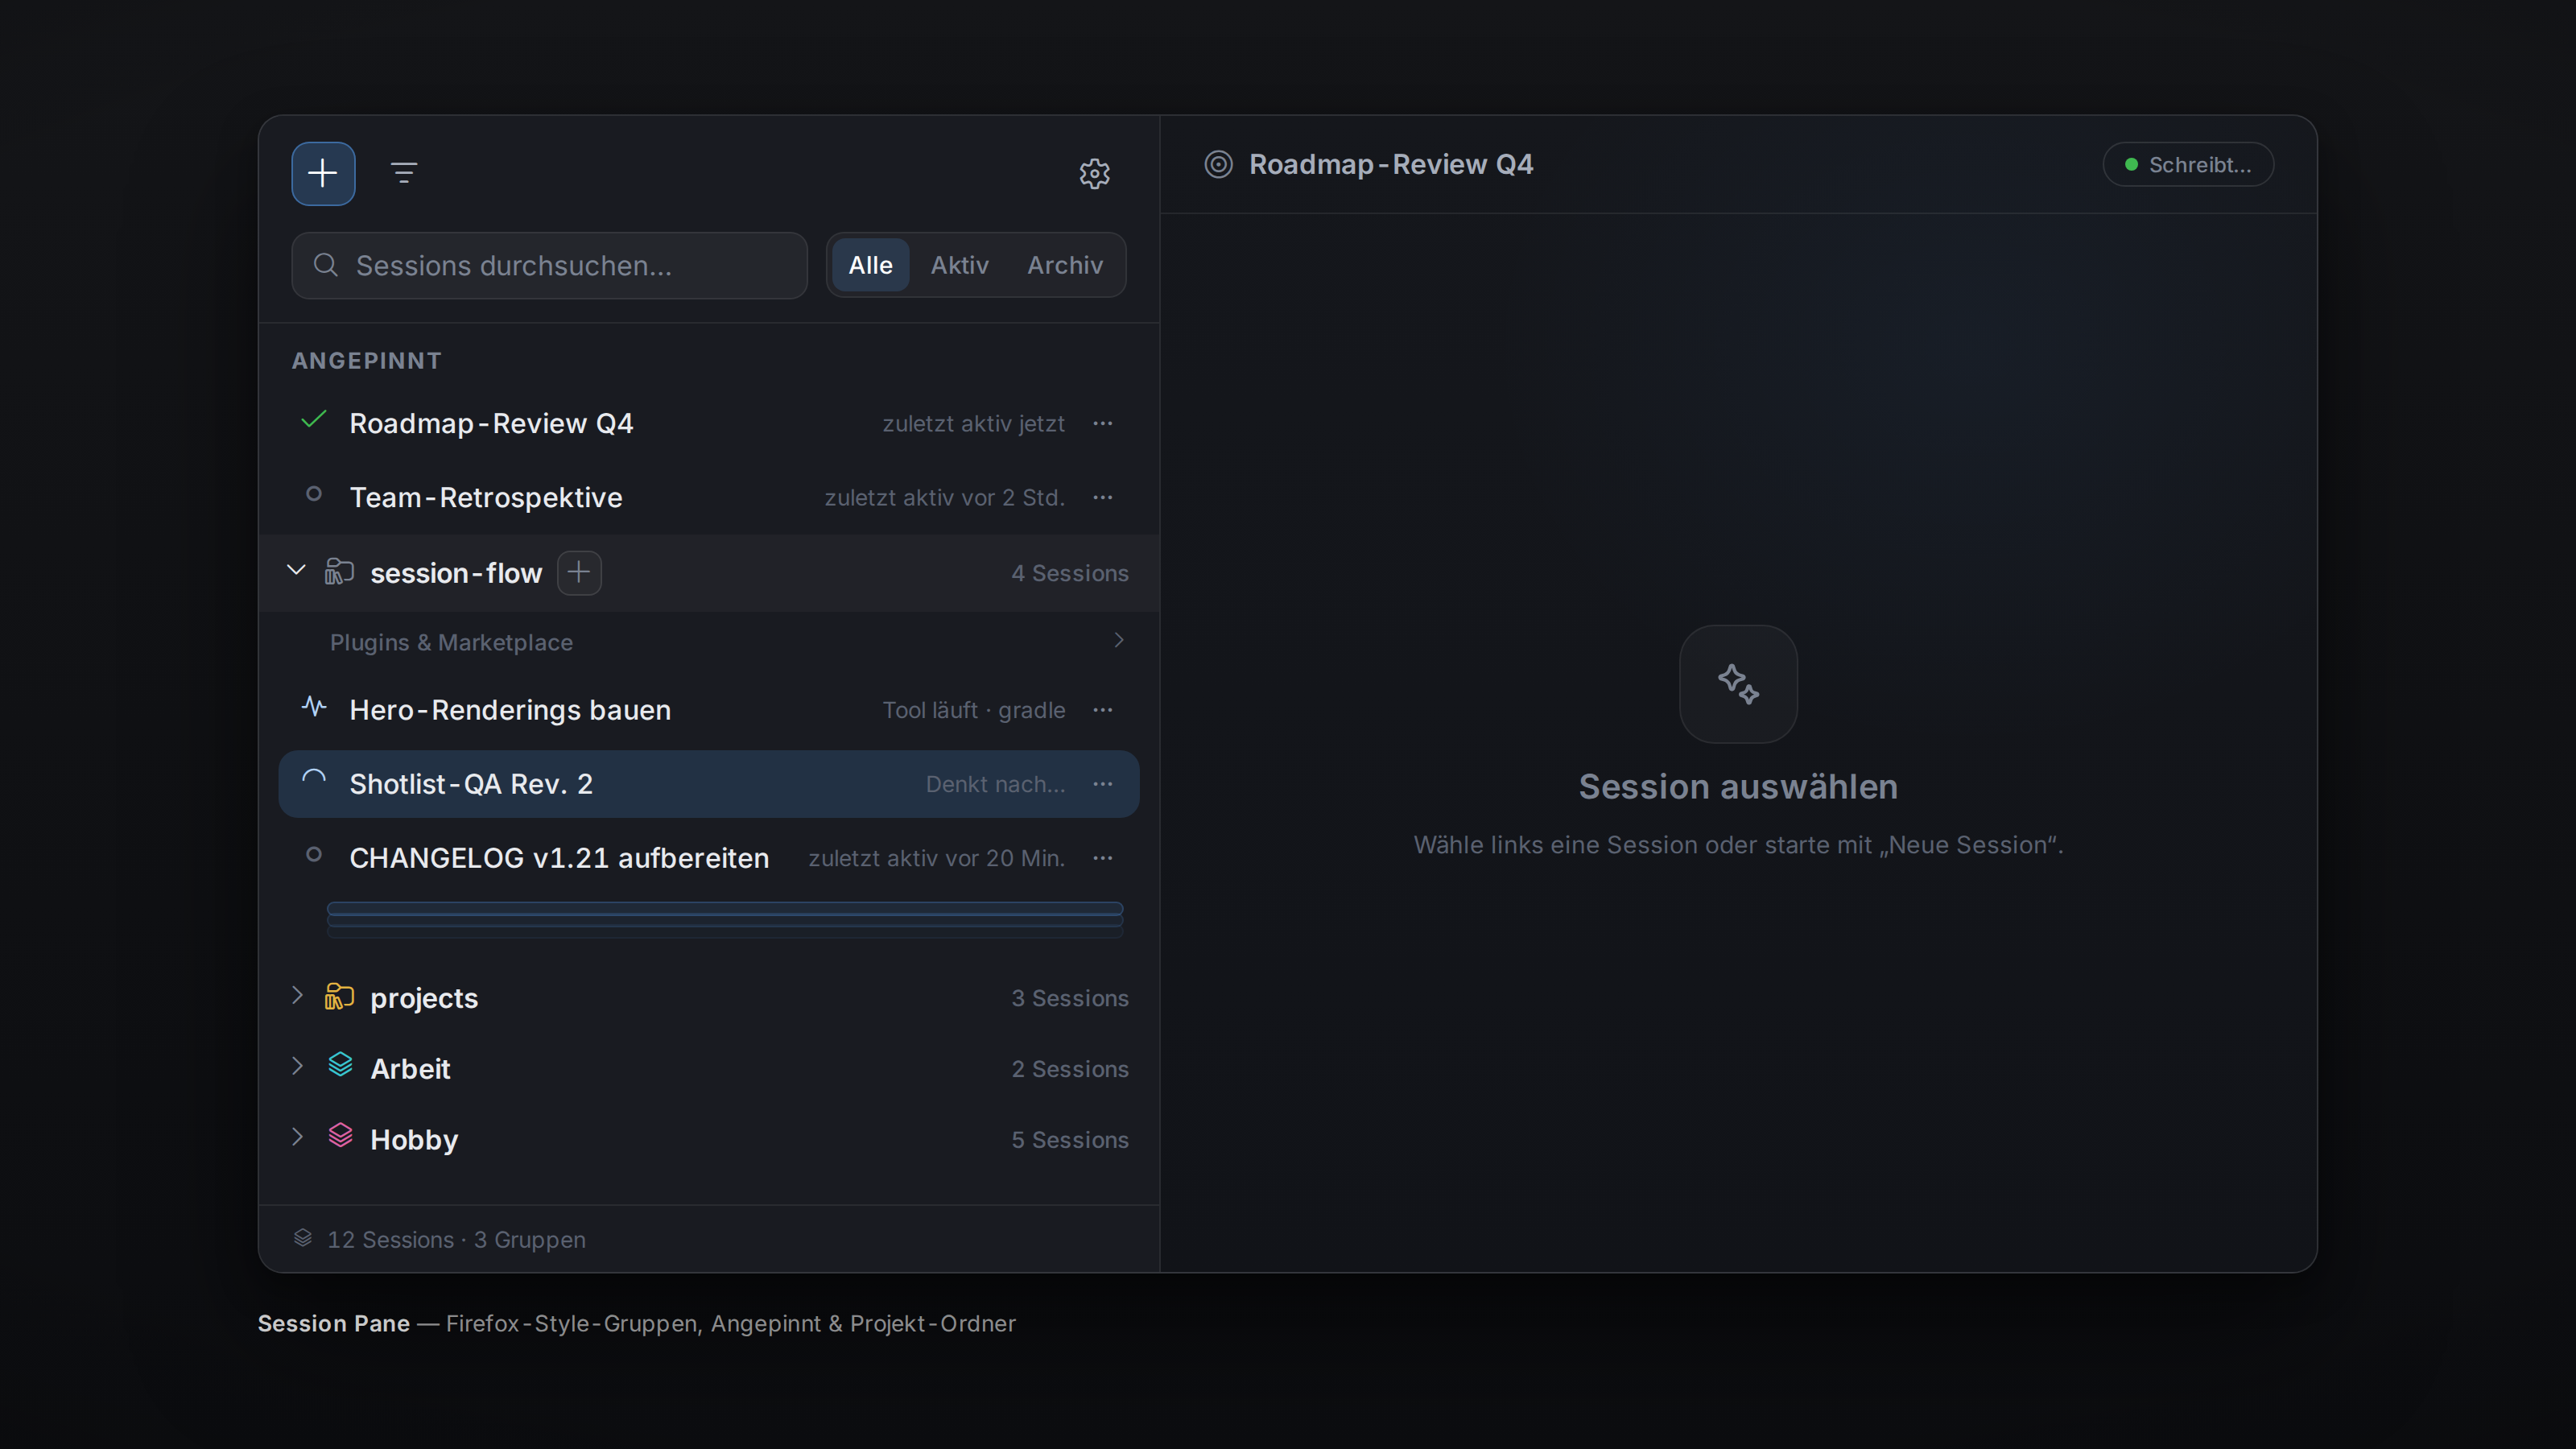2576x1449 pixels.
Task: Expand the projects group
Action: [297, 995]
